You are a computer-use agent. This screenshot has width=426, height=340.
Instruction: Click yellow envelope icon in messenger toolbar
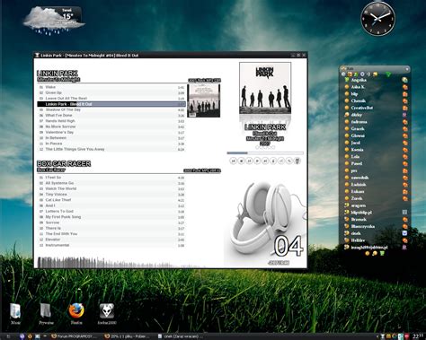coord(375,74)
